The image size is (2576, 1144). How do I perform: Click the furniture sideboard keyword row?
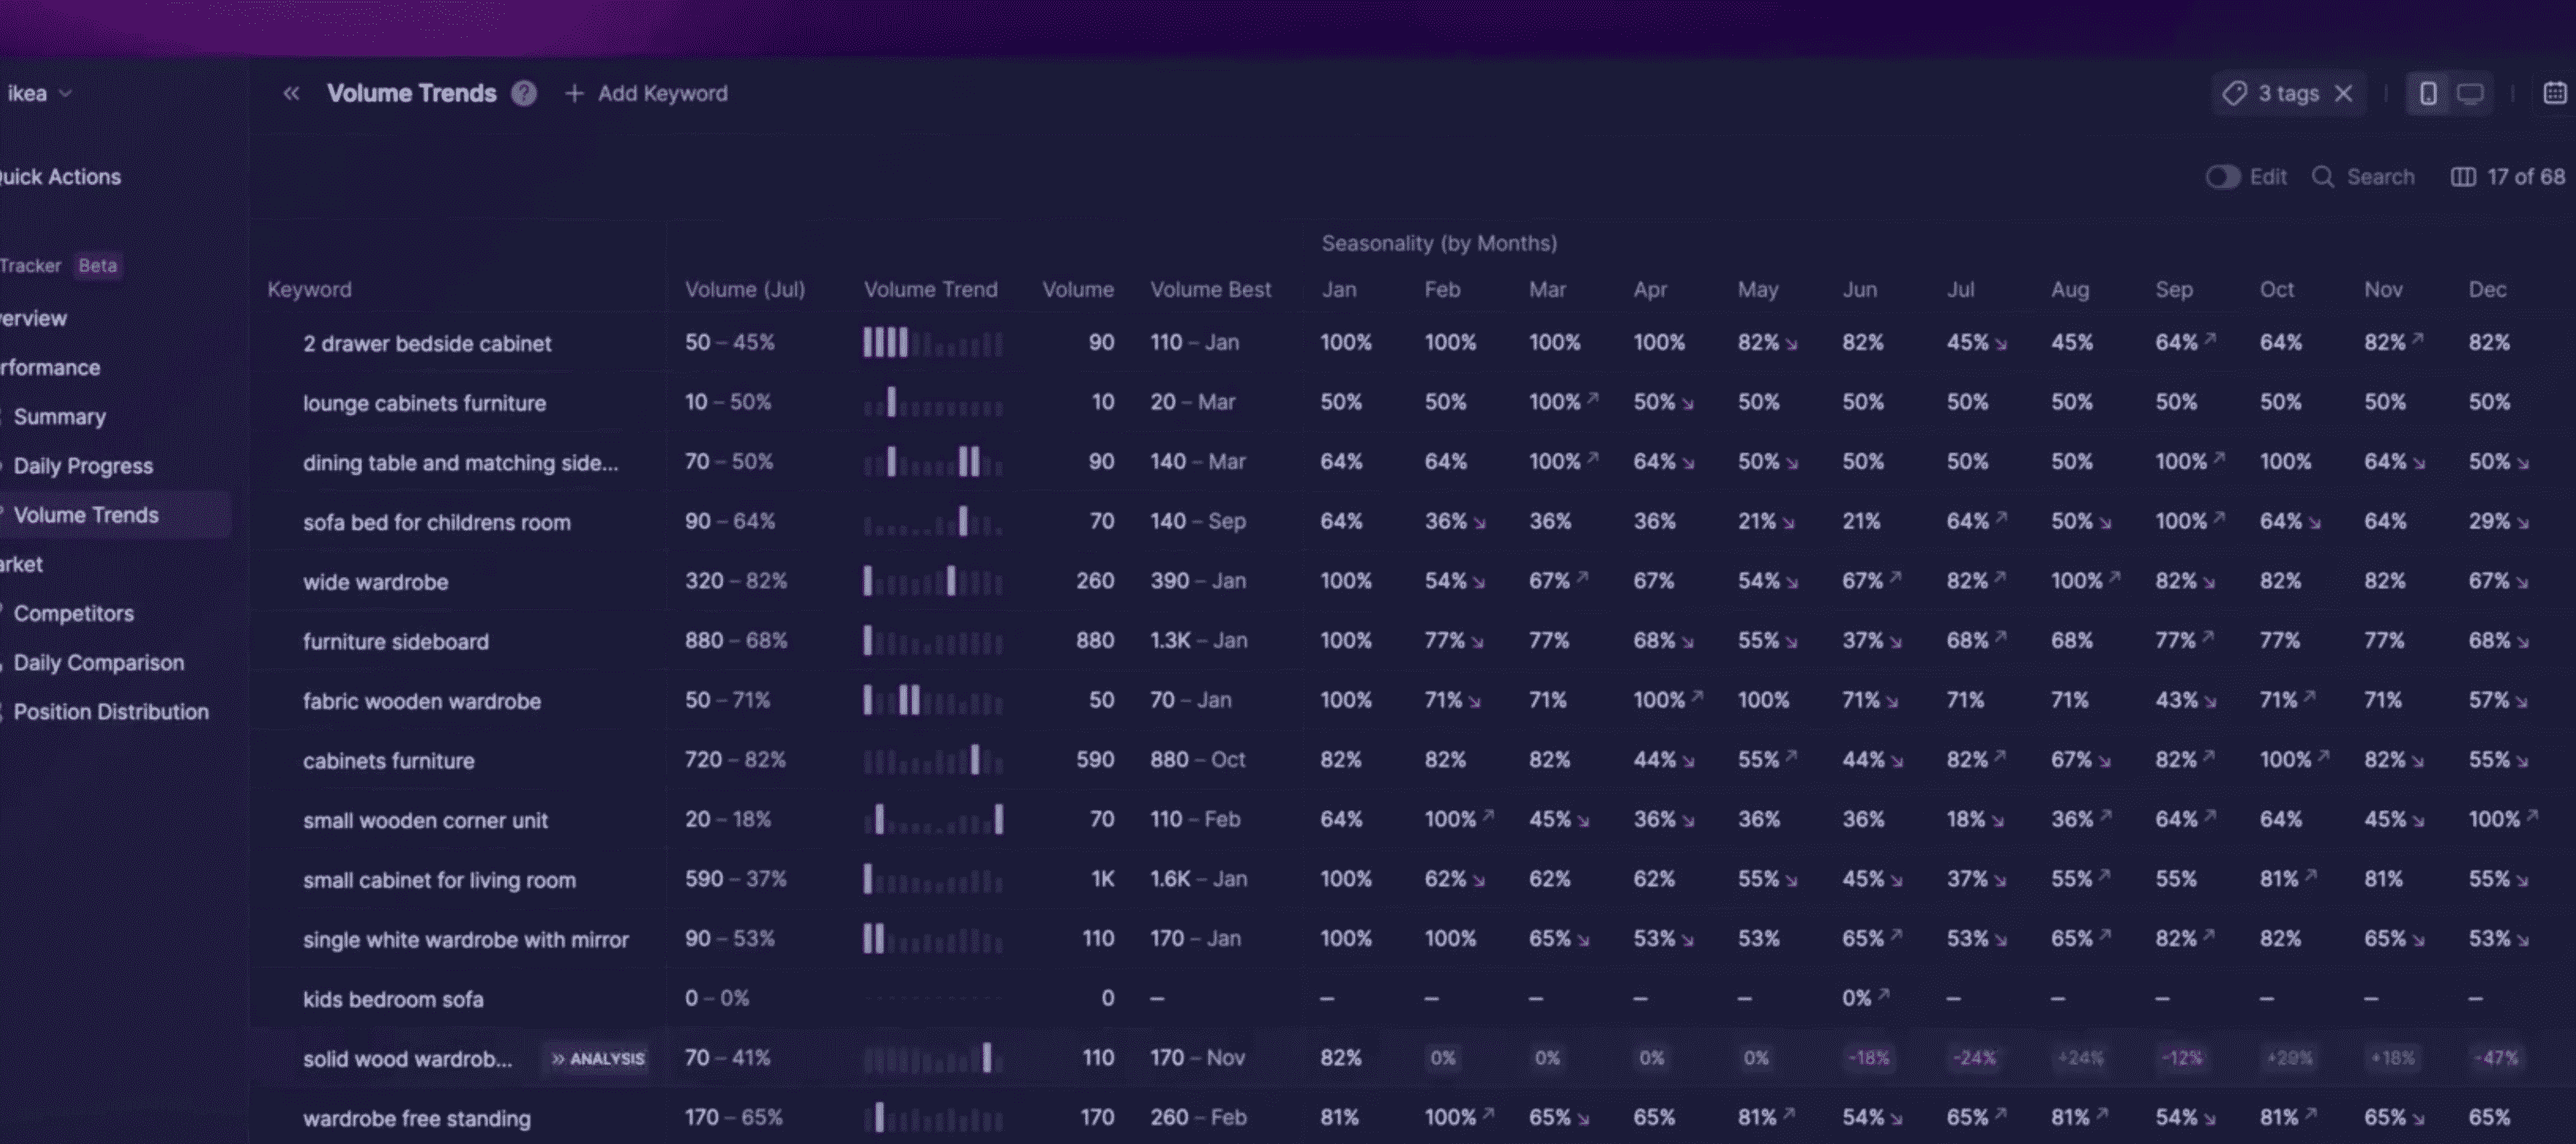(x=396, y=641)
